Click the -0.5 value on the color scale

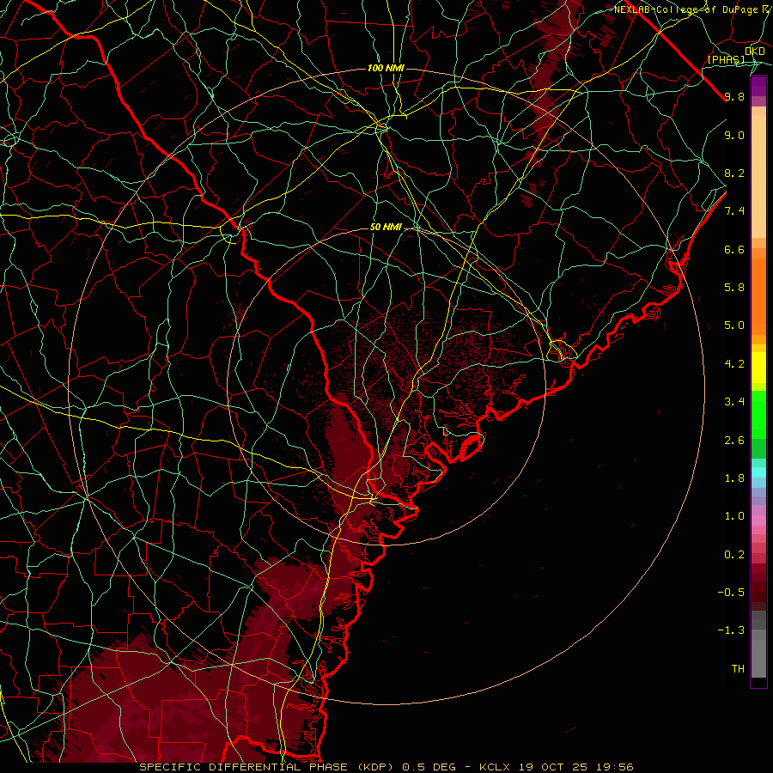731,593
